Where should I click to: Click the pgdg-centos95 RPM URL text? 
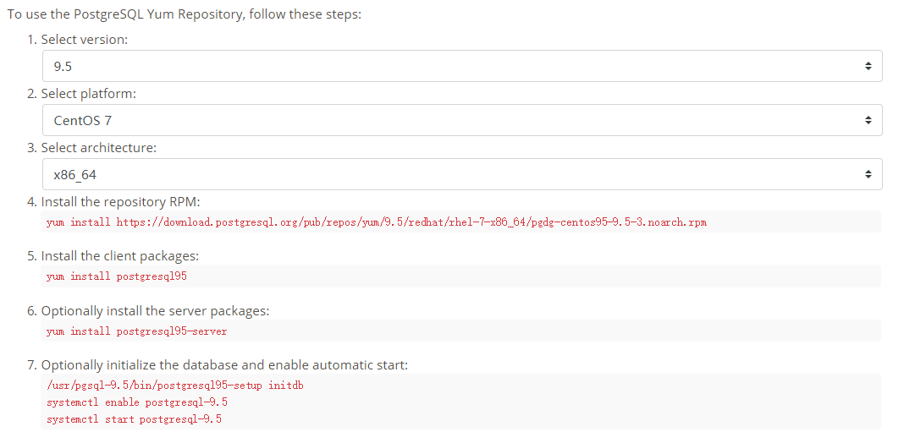click(x=411, y=222)
